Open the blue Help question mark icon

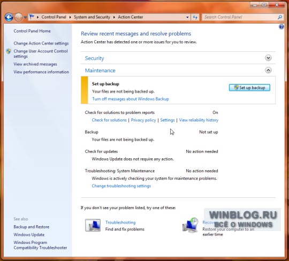pyautogui.click(x=281, y=27)
